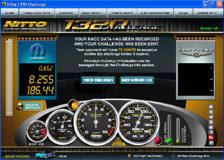Viewport: 224px width, 160px height.
Task: Select gear 6 on the shifter
Action: coord(211,107)
